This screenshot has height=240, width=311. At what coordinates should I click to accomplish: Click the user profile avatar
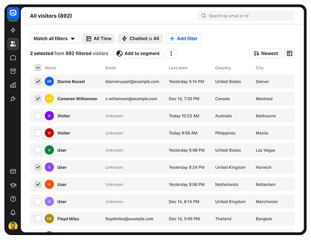(x=13, y=226)
